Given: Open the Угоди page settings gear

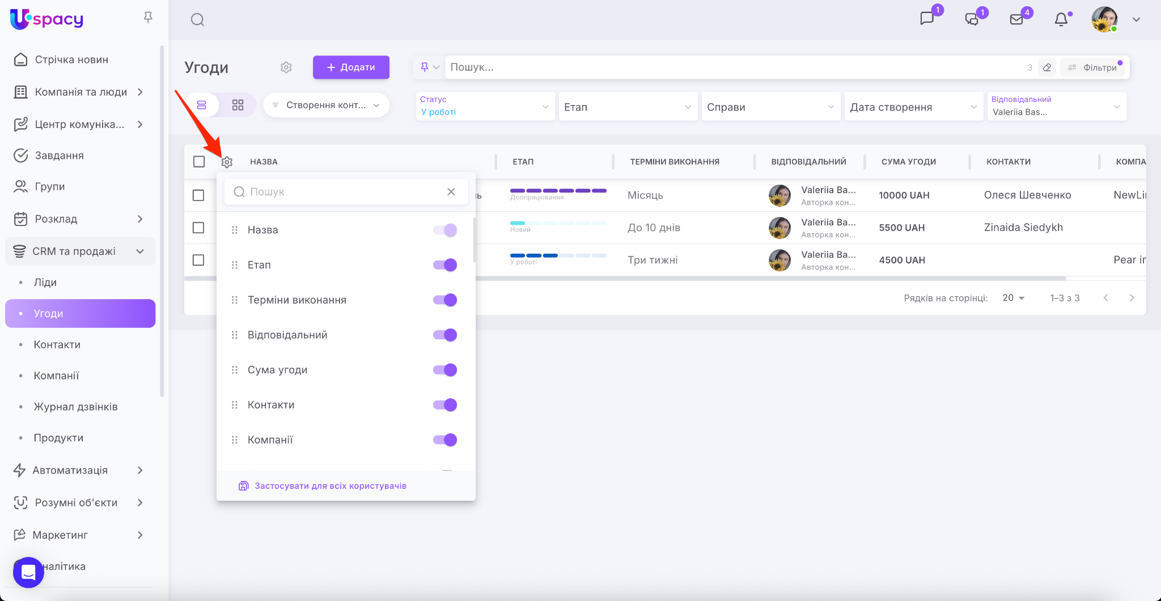Looking at the screenshot, I should click(x=286, y=67).
